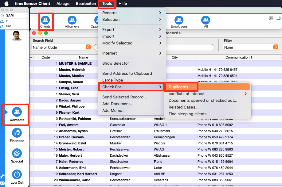Open the Hilfe menu

(x=123, y=3)
